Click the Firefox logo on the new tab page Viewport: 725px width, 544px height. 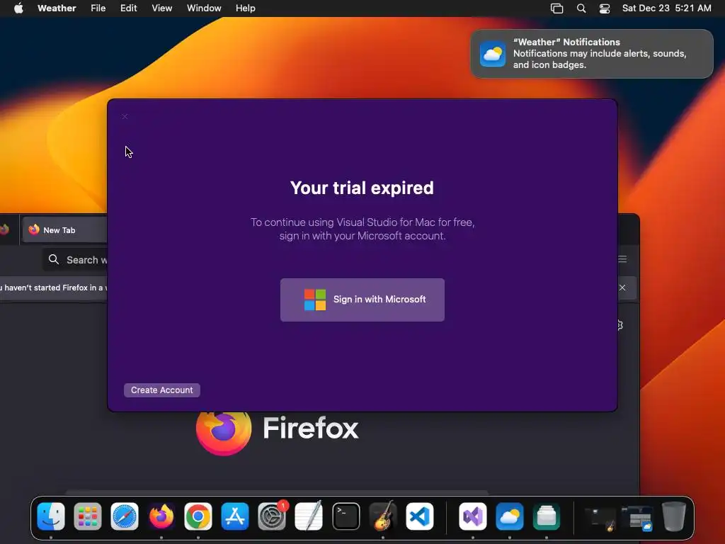point(224,430)
